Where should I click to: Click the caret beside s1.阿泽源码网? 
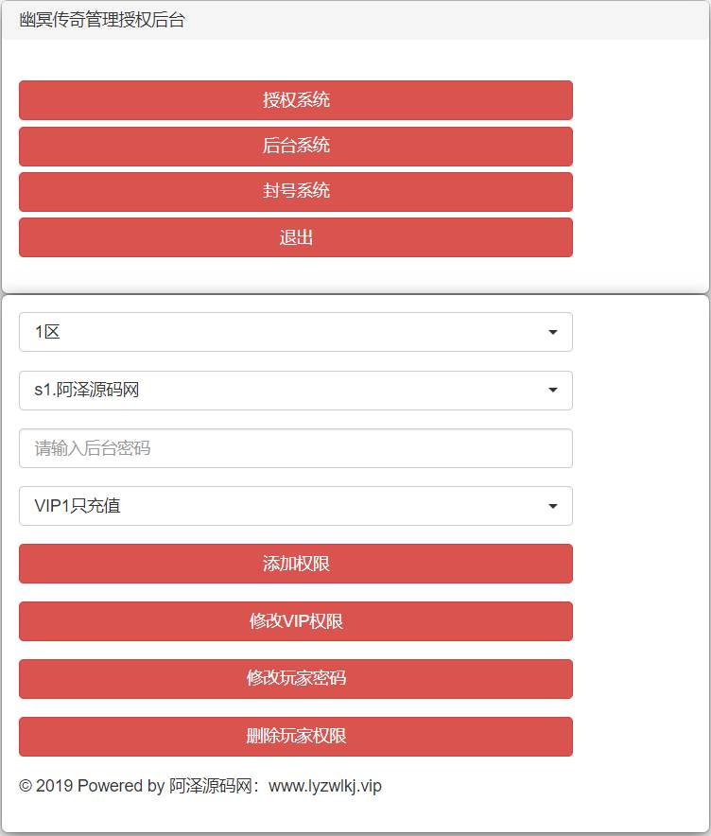pyautogui.click(x=553, y=390)
